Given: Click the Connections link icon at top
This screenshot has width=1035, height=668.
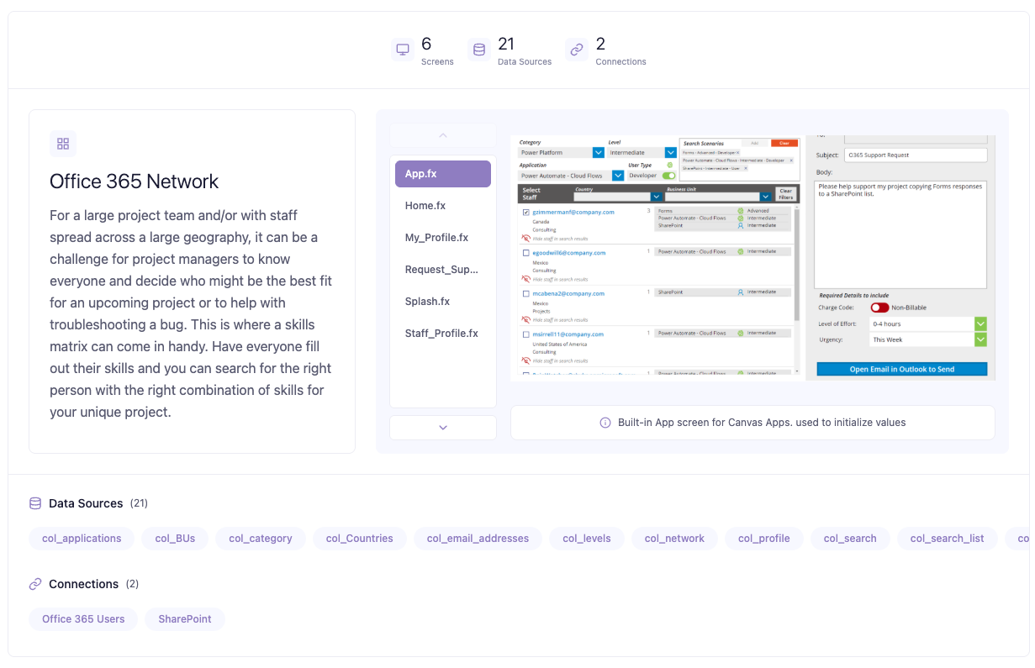Looking at the screenshot, I should (x=577, y=50).
